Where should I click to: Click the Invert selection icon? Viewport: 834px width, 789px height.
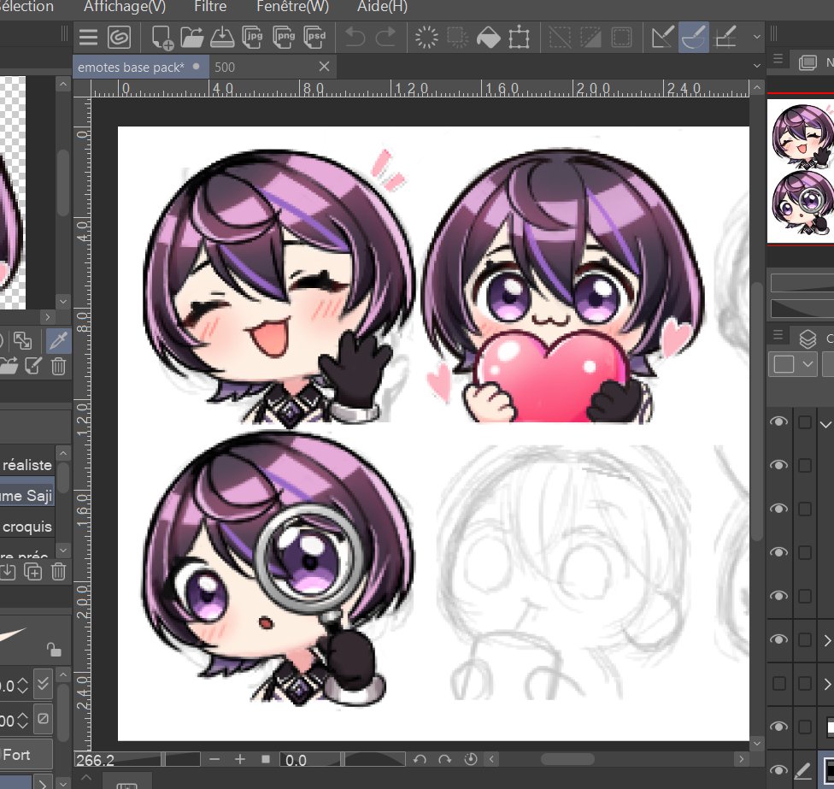click(590, 38)
